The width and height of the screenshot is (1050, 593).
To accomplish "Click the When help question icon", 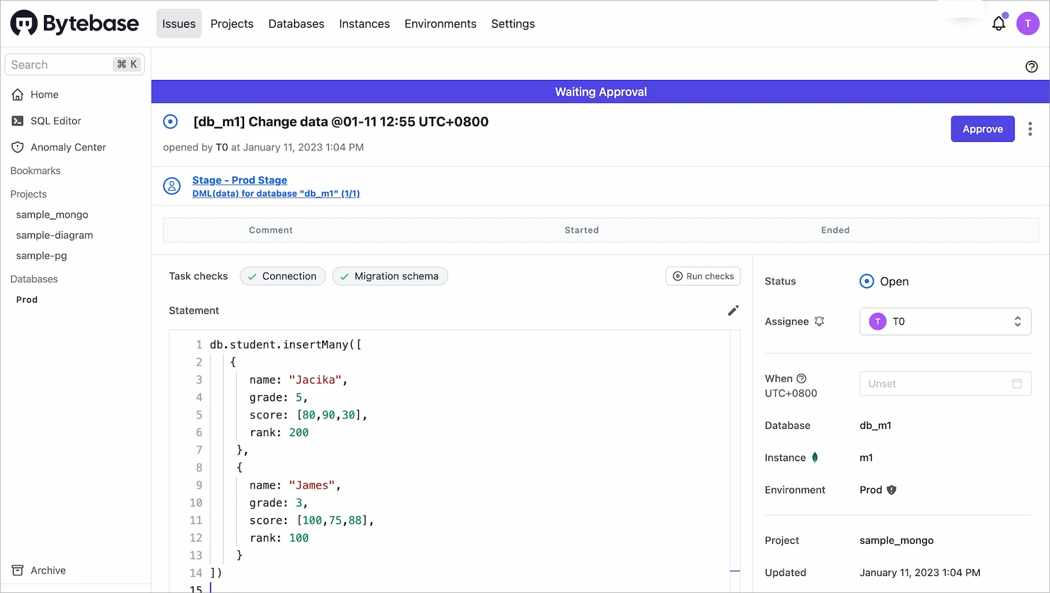I will click(x=801, y=378).
